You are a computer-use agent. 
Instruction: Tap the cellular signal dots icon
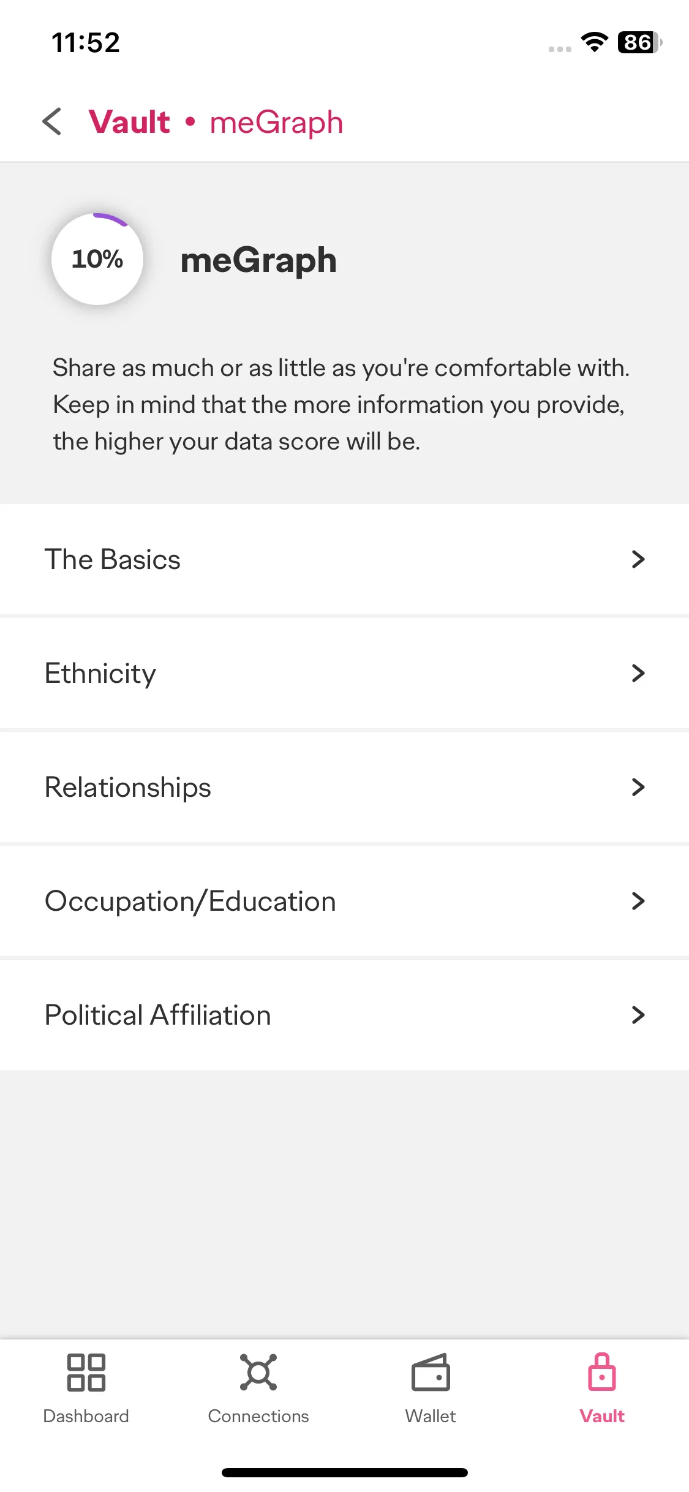click(560, 49)
